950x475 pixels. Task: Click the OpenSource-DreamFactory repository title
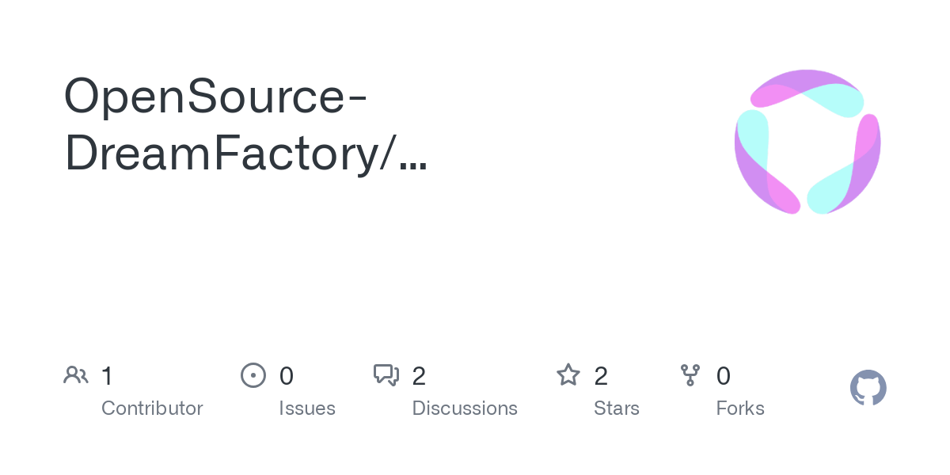click(x=245, y=125)
